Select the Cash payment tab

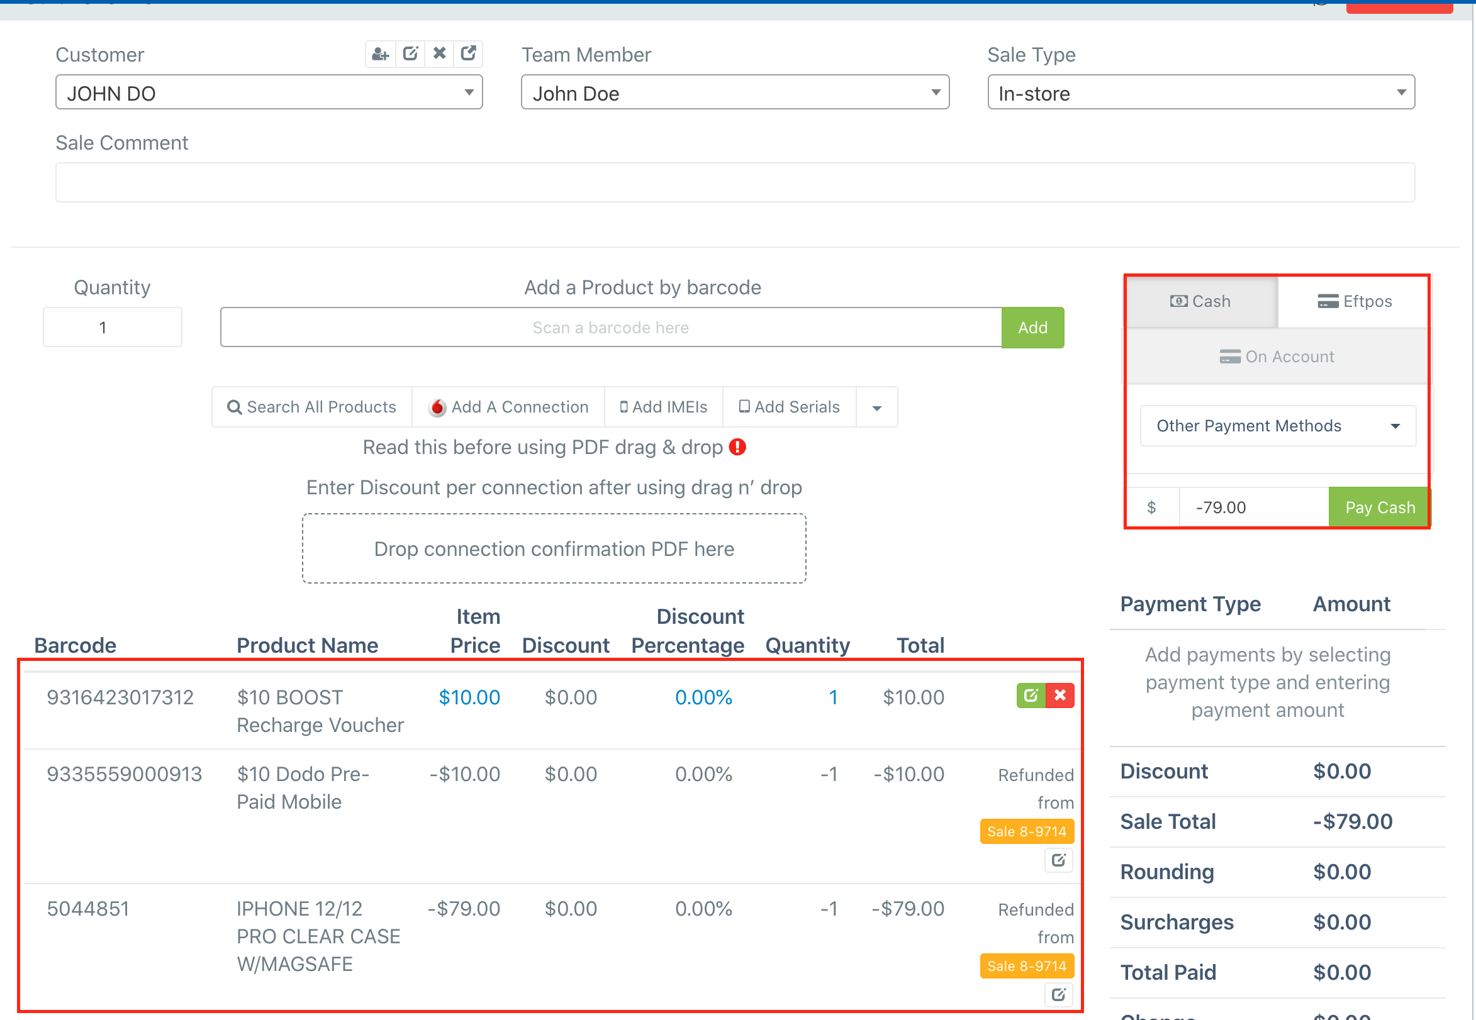pos(1200,302)
